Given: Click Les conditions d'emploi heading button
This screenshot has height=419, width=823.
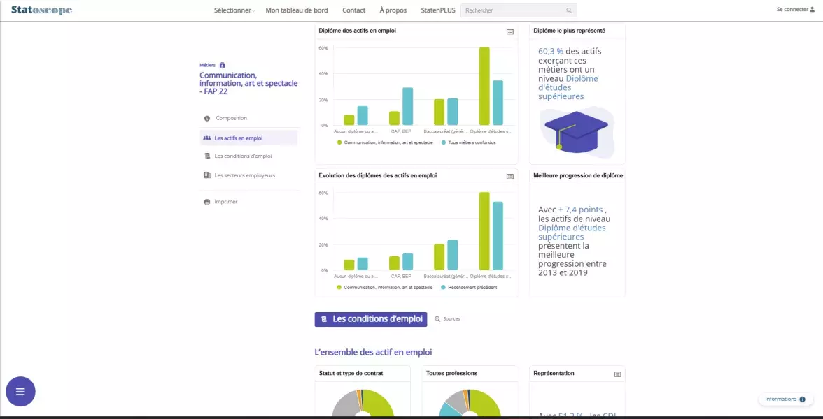Looking at the screenshot, I should coord(371,319).
